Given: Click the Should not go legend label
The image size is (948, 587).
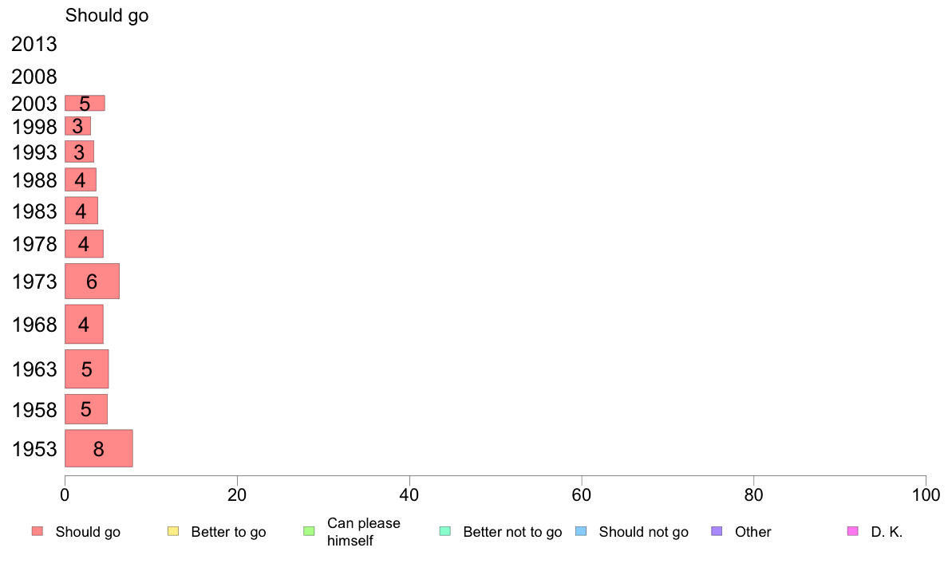Looking at the screenshot, I should (643, 532).
